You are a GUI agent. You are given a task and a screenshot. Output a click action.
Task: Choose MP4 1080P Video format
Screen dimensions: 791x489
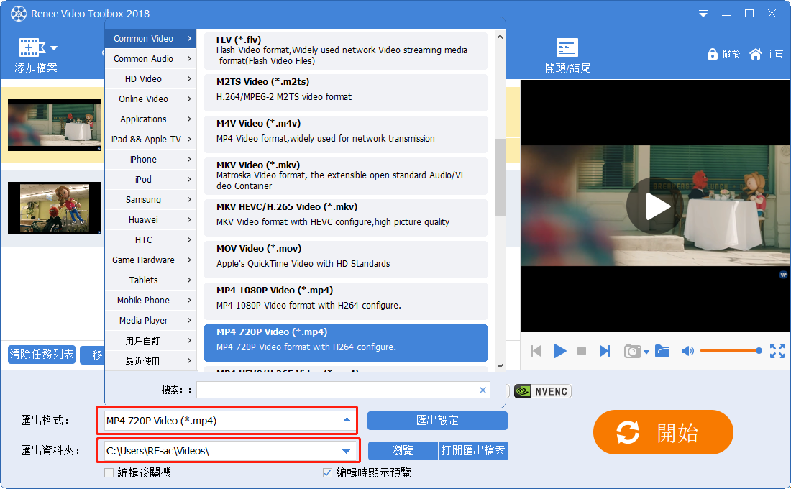point(346,301)
